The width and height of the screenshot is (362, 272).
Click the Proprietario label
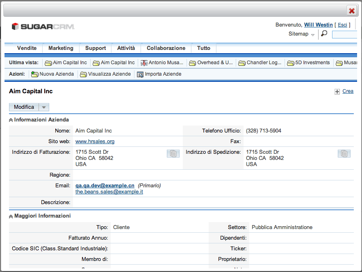tap(232, 259)
